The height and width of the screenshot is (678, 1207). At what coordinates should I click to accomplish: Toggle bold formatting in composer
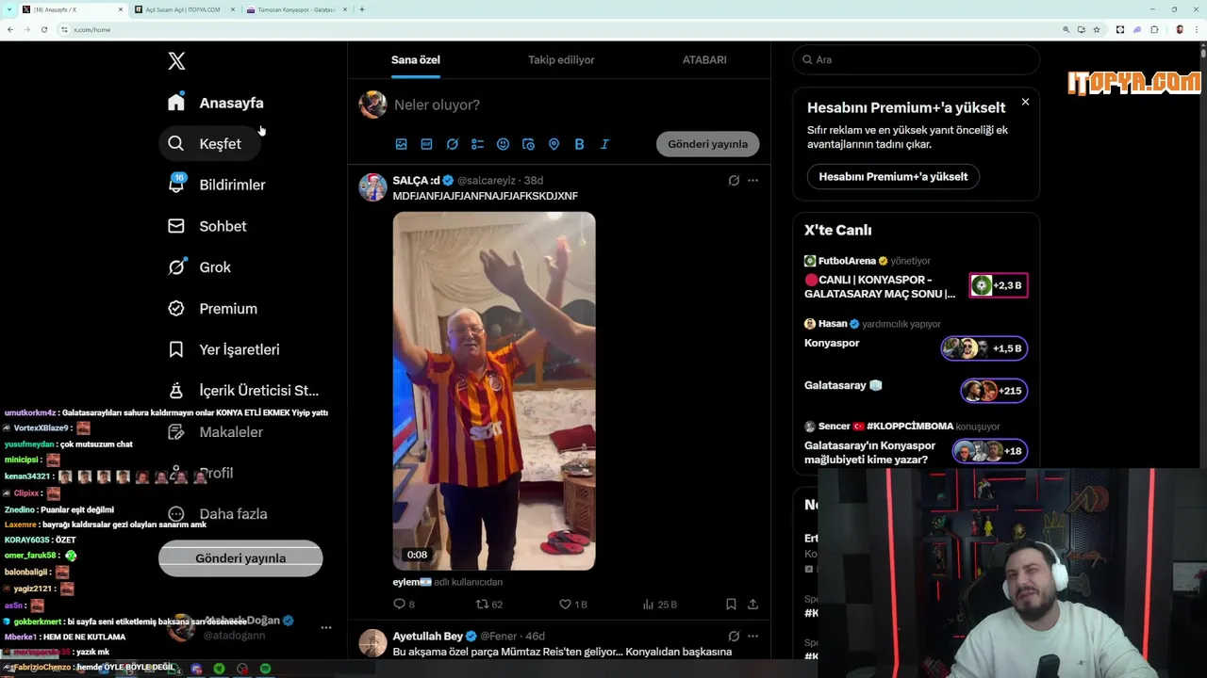point(579,144)
